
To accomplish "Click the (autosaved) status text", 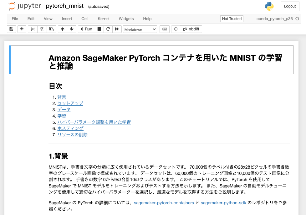I will pyautogui.click(x=99, y=7).
